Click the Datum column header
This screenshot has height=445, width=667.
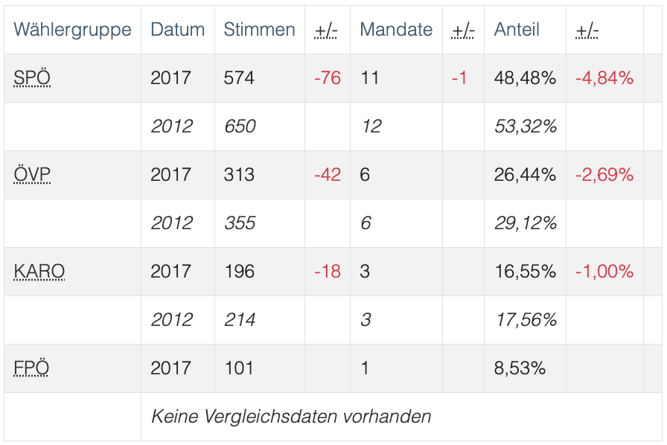(177, 30)
